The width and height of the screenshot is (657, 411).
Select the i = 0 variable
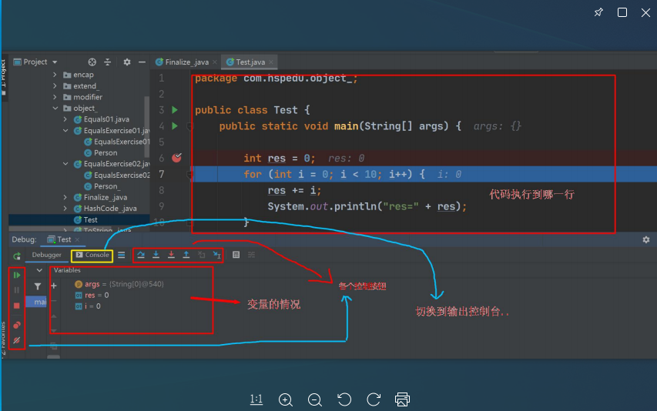pyautogui.click(x=88, y=306)
